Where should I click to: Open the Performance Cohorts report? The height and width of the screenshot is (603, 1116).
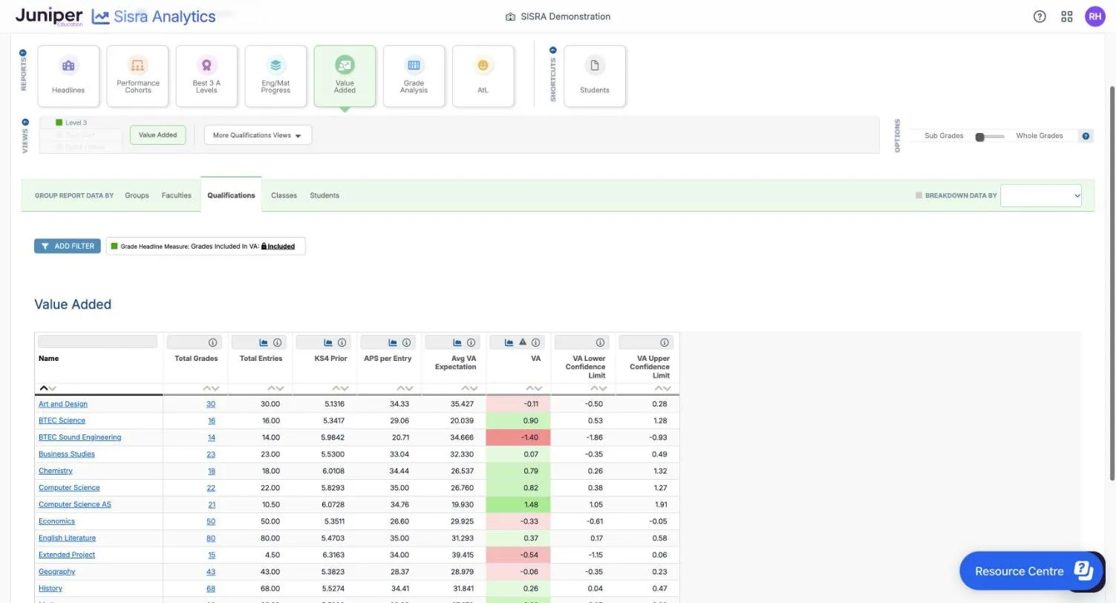137,76
